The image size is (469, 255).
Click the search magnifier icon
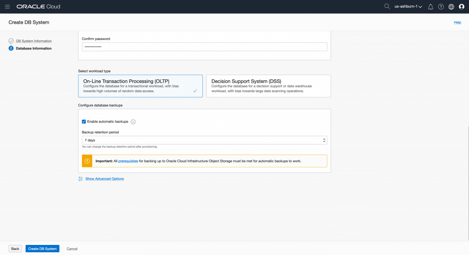[x=387, y=6]
